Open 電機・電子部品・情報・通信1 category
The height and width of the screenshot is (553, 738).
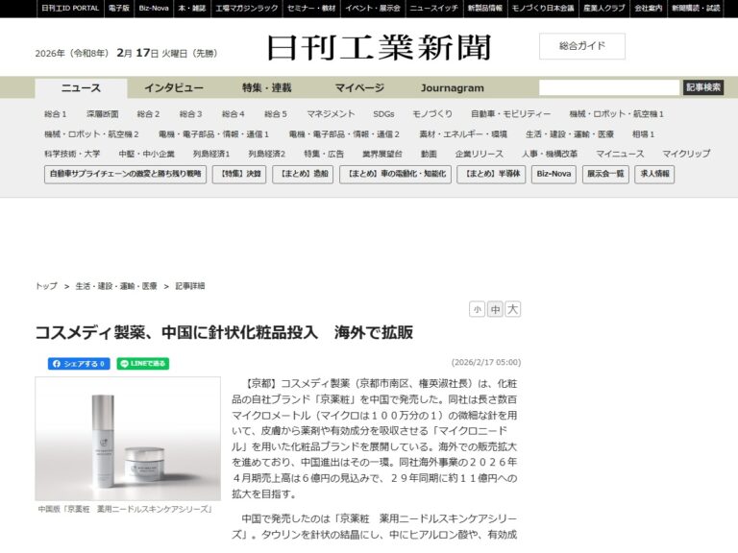pos(213,134)
